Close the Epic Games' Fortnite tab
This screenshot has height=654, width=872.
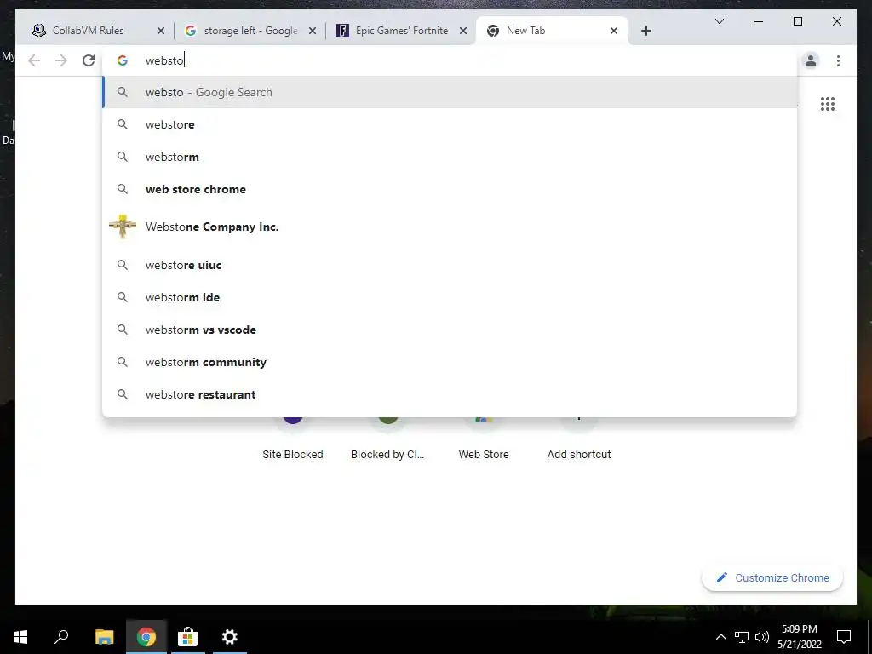click(463, 31)
